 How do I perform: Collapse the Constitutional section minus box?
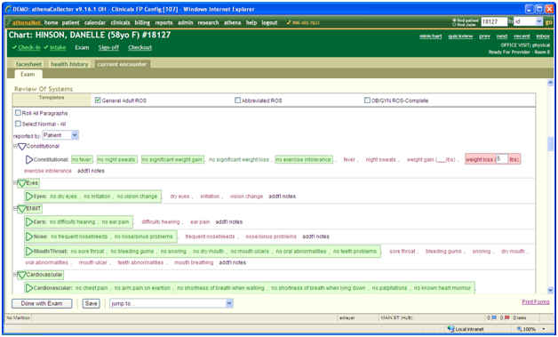(x=15, y=147)
